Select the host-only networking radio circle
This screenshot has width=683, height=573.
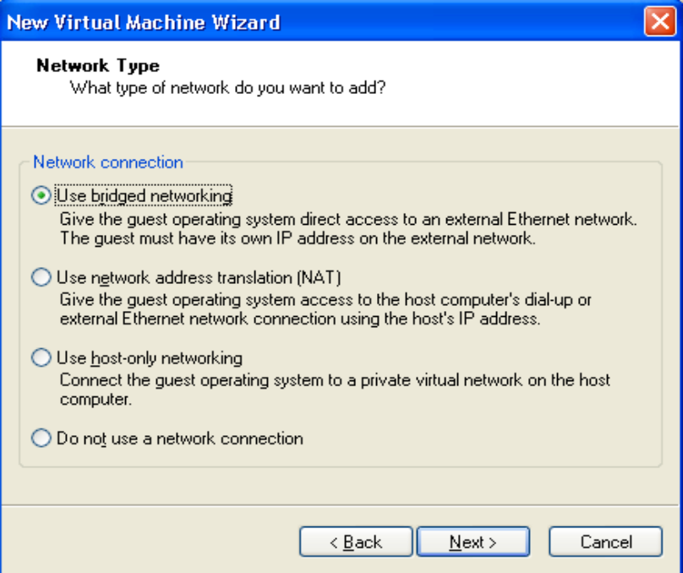[40, 358]
